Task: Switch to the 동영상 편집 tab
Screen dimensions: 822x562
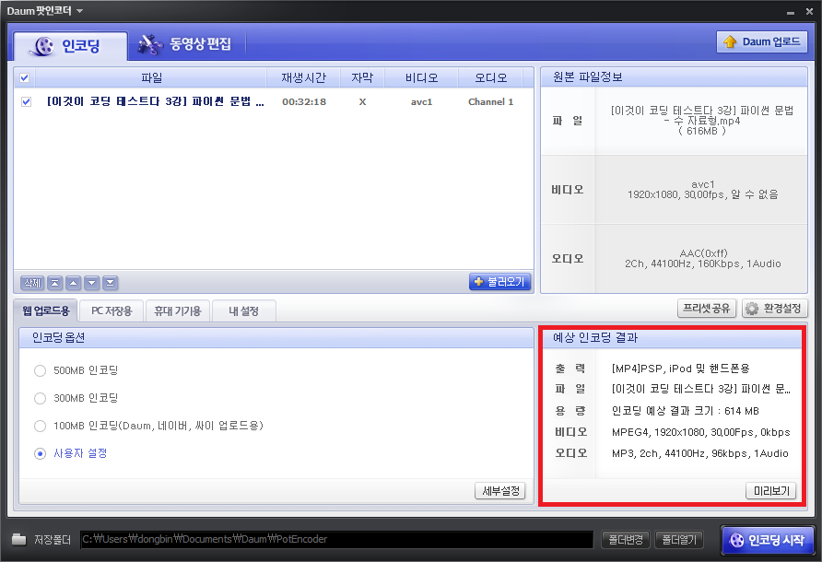Action: click(185, 44)
